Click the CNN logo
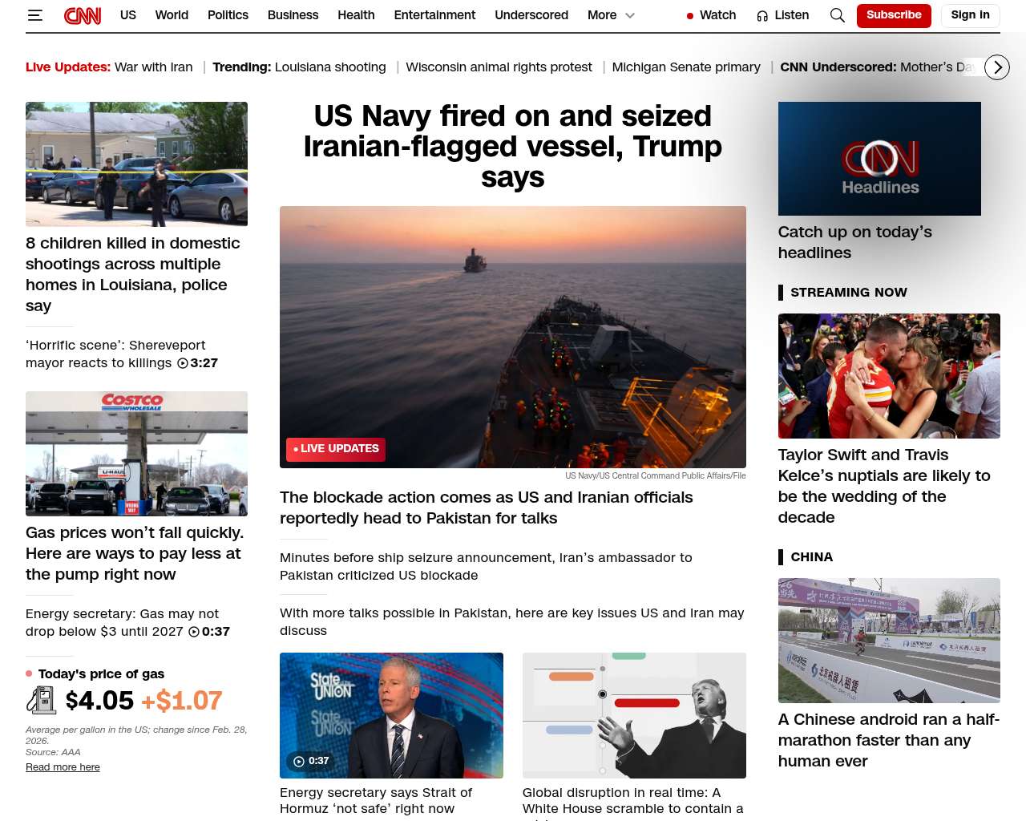 83,15
